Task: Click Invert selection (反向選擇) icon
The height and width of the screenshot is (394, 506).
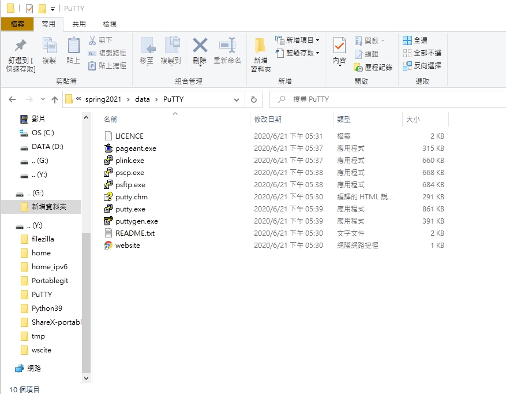Action: (x=407, y=66)
